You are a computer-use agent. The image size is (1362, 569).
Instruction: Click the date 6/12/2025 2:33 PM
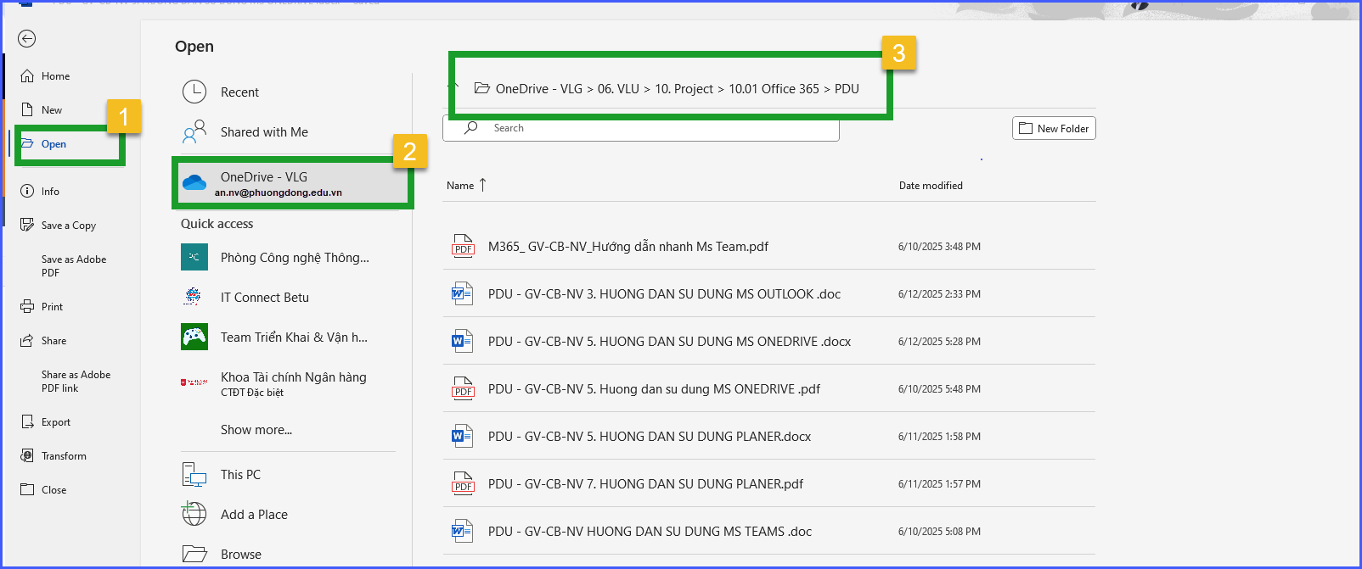[x=939, y=294]
